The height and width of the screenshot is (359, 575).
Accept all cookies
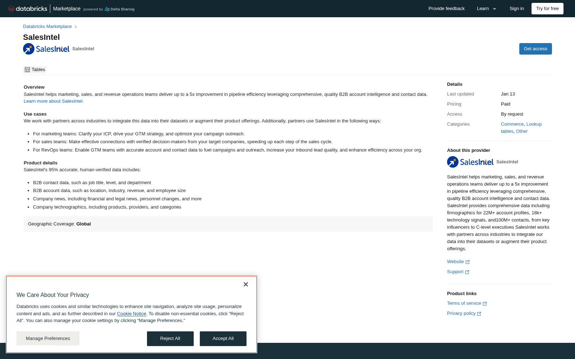click(x=223, y=339)
